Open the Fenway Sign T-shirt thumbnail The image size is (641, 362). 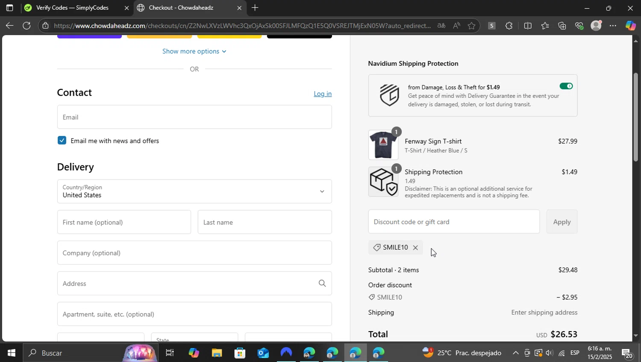383,145
